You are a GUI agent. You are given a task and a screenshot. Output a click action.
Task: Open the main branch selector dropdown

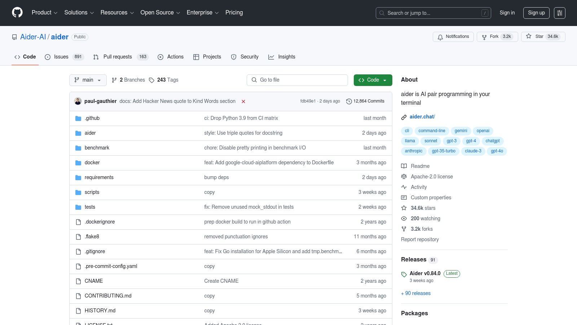point(88,80)
